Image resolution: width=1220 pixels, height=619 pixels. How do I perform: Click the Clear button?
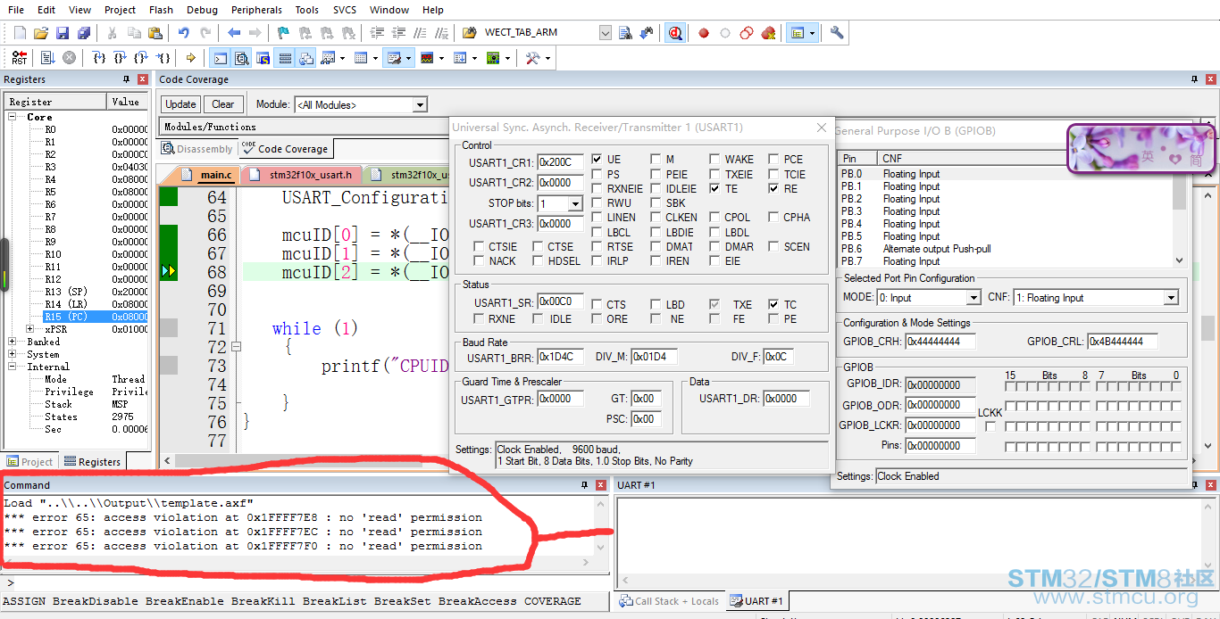[x=223, y=104]
